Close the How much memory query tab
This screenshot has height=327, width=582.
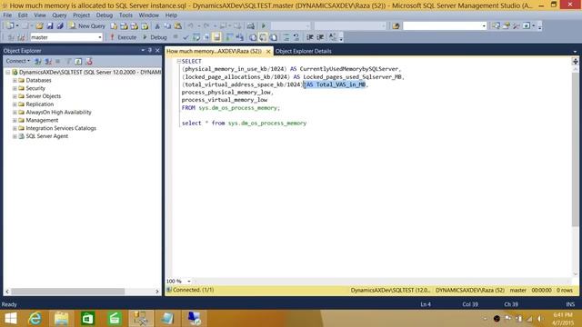268,52
